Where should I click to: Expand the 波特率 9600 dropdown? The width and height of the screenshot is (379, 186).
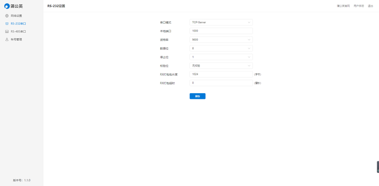(221, 40)
